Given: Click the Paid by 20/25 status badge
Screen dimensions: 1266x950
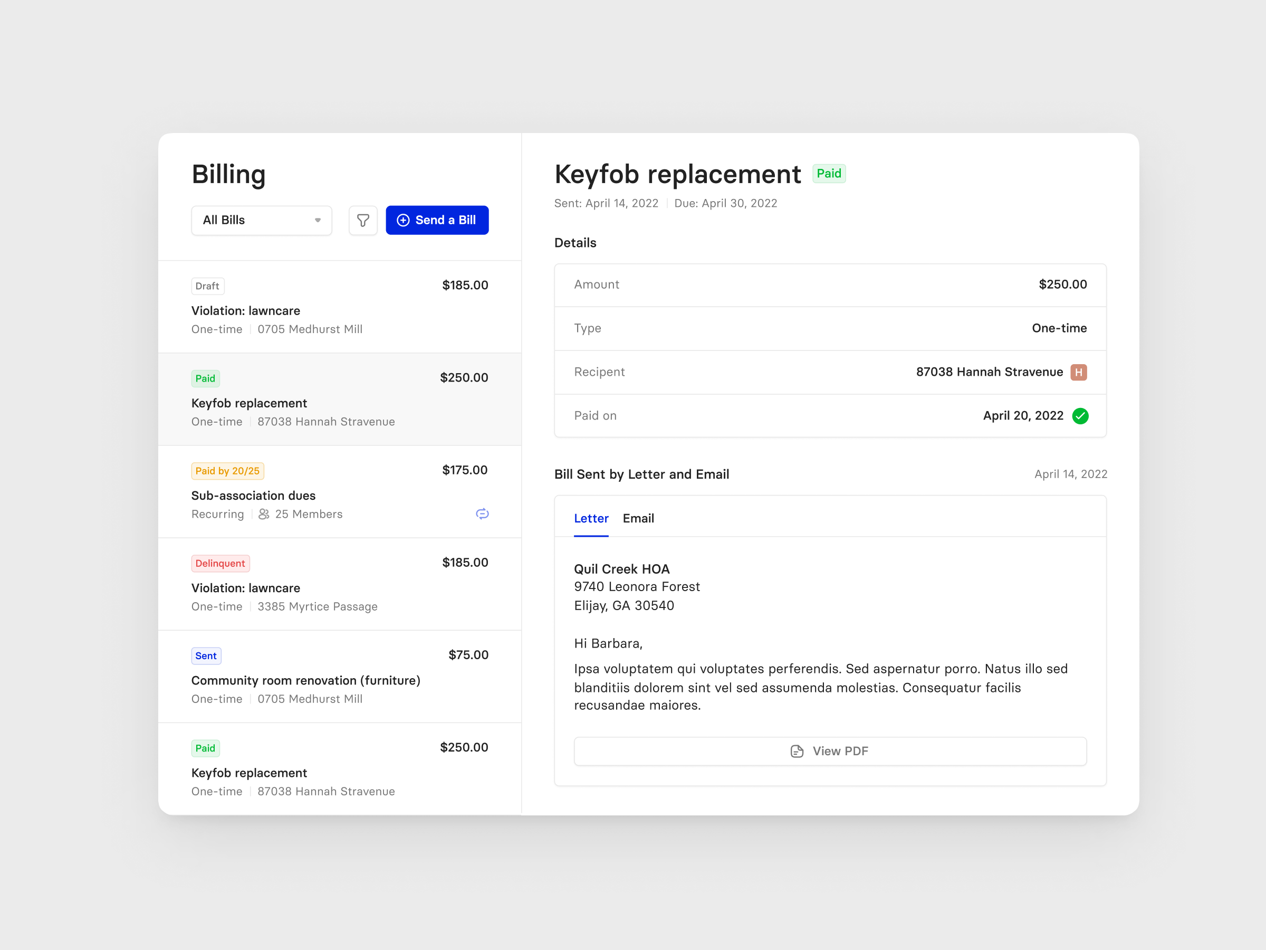Looking at the screenshot, I should (x=227, y=471).
